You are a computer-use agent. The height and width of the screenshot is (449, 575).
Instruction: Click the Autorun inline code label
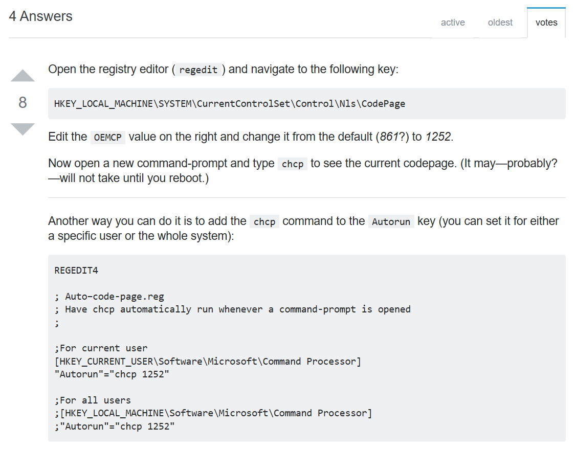[391, 222]
